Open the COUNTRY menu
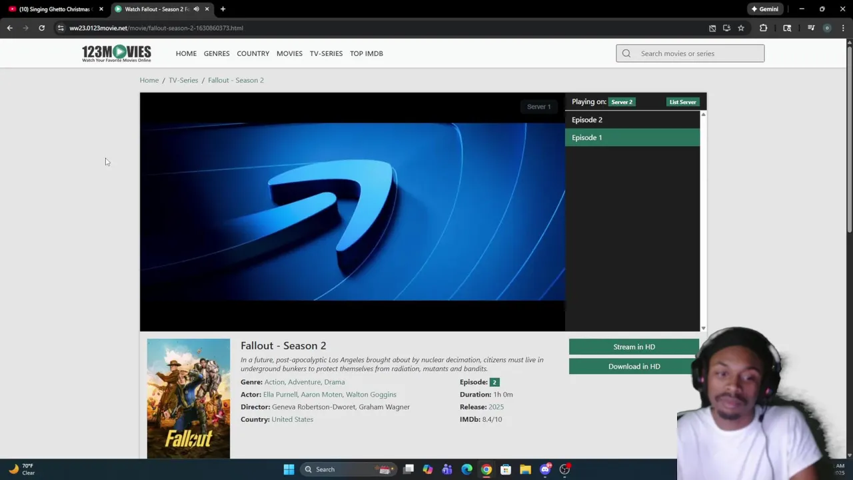 pos(253,53)
